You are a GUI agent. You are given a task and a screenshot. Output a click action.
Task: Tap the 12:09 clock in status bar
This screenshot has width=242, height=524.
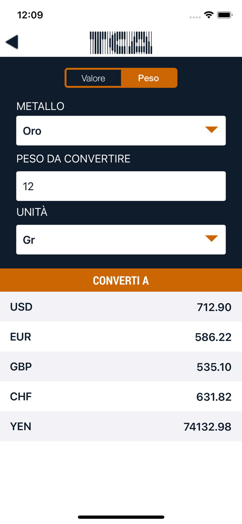pos(30,15)
